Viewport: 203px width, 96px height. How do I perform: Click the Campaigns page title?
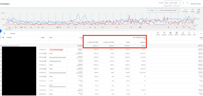click(x=5, y=4)
